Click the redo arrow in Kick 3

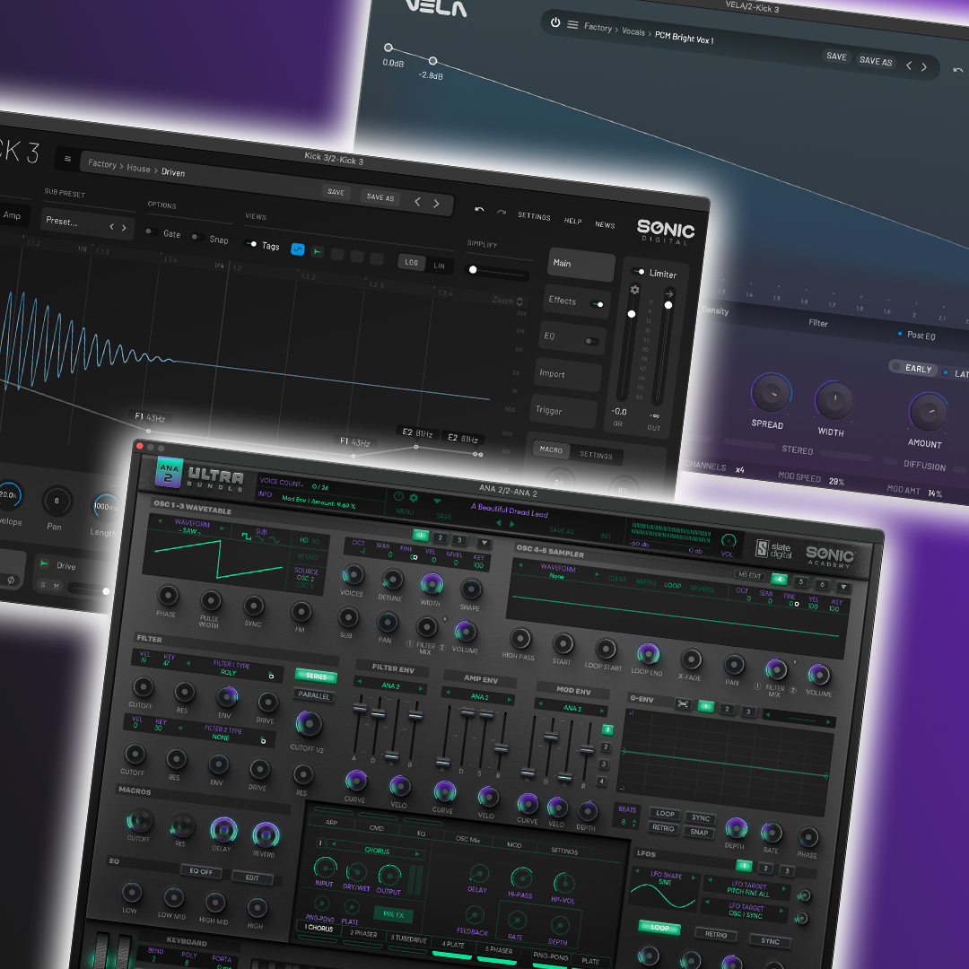pyautogui.click(x=502, y=212)
